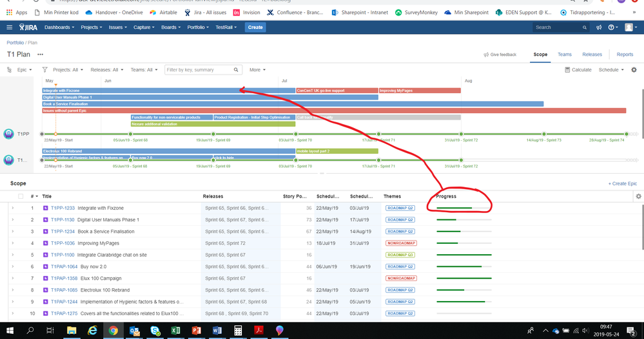The height and width of the screenshot is (339, 644).
Task: Click the filter by key, summary field
Action: tap(203, 69)
